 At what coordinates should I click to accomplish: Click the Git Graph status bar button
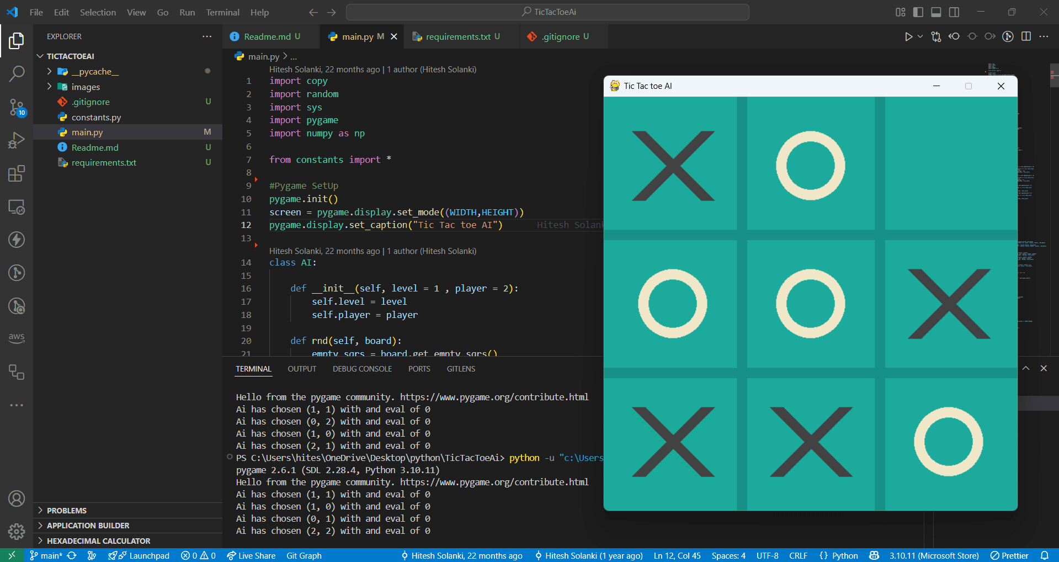(x=304, y=555)
